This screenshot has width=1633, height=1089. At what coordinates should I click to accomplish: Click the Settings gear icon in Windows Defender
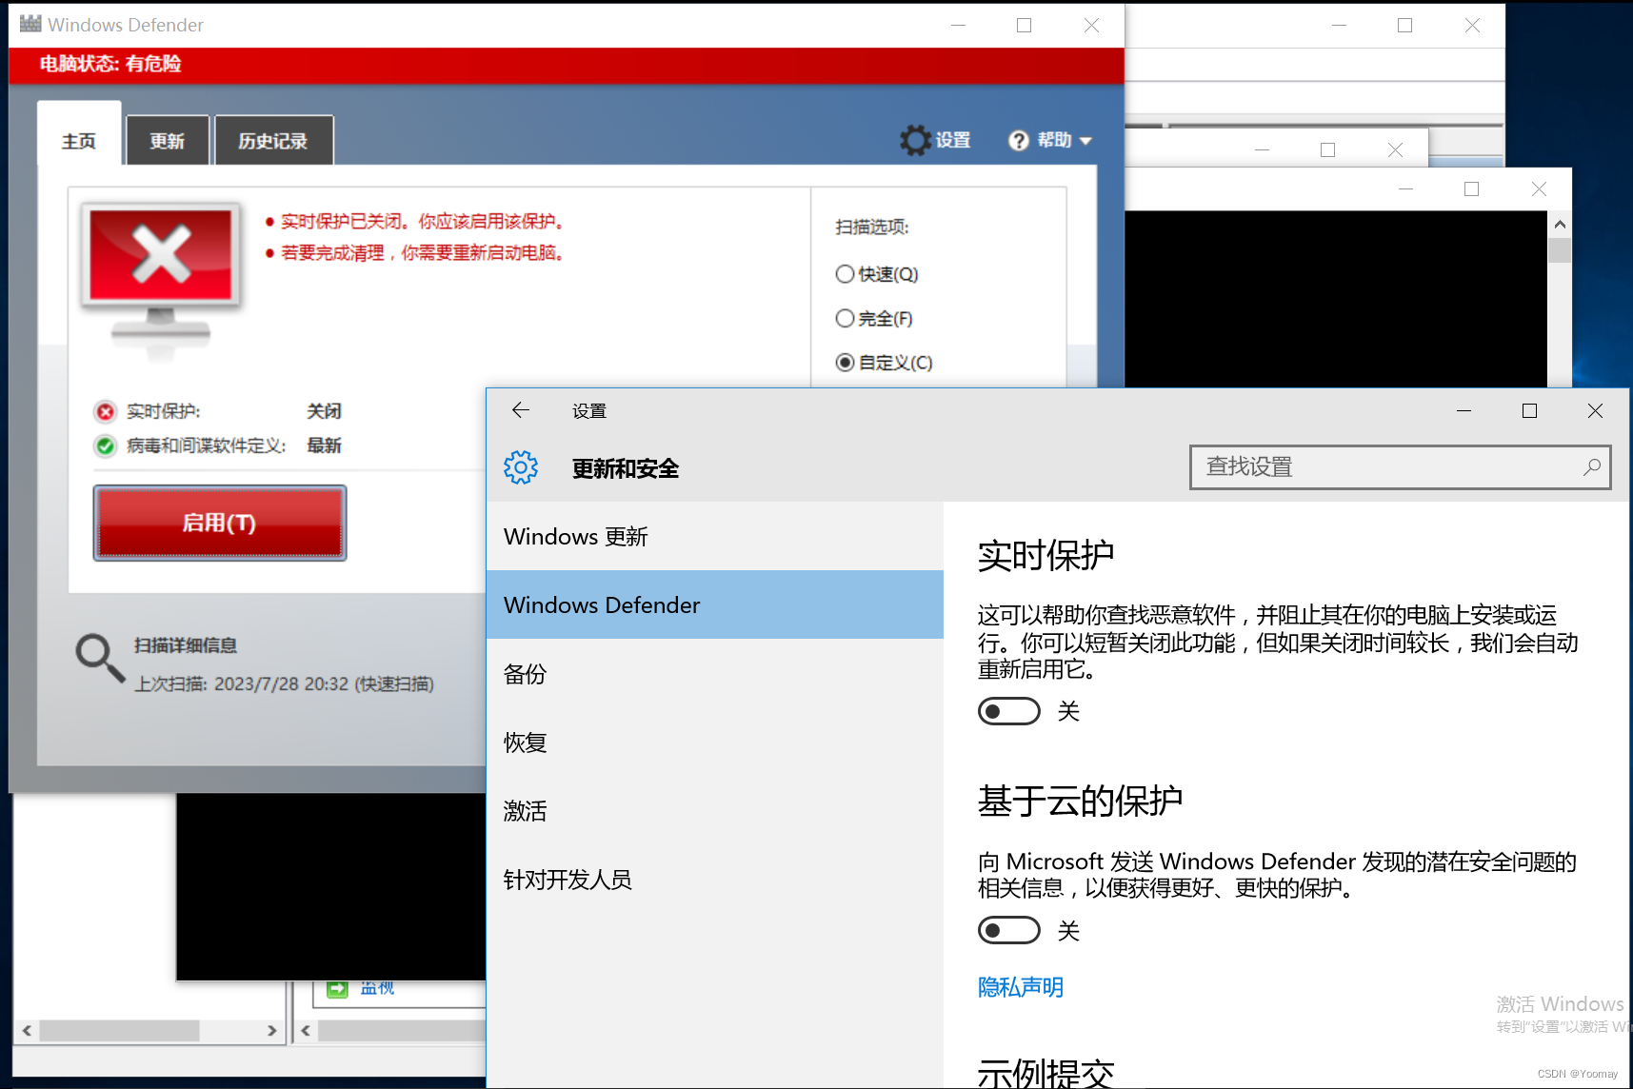click(915, 141)
